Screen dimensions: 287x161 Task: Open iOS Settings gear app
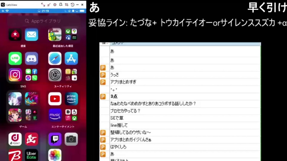click(x=55, y=75)
